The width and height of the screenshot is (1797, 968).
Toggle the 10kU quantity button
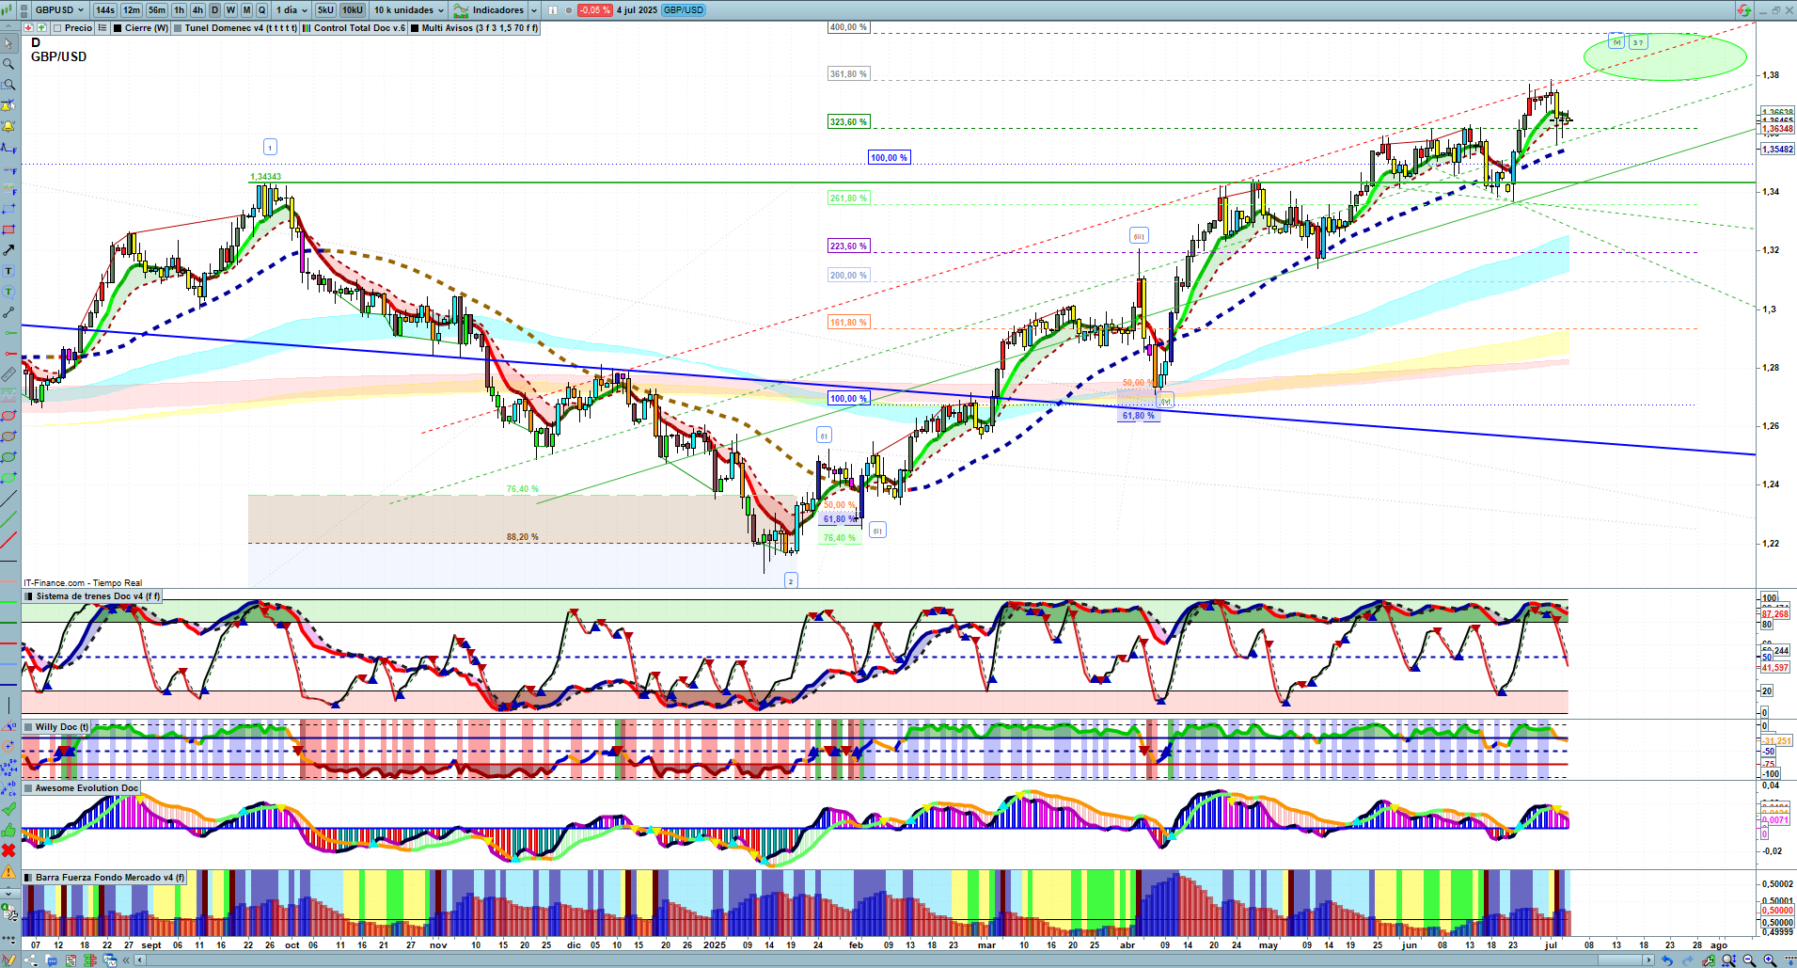click(353, 10)
